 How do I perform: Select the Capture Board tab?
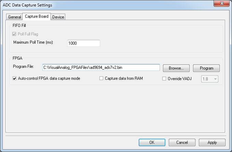tap(37, 16)
